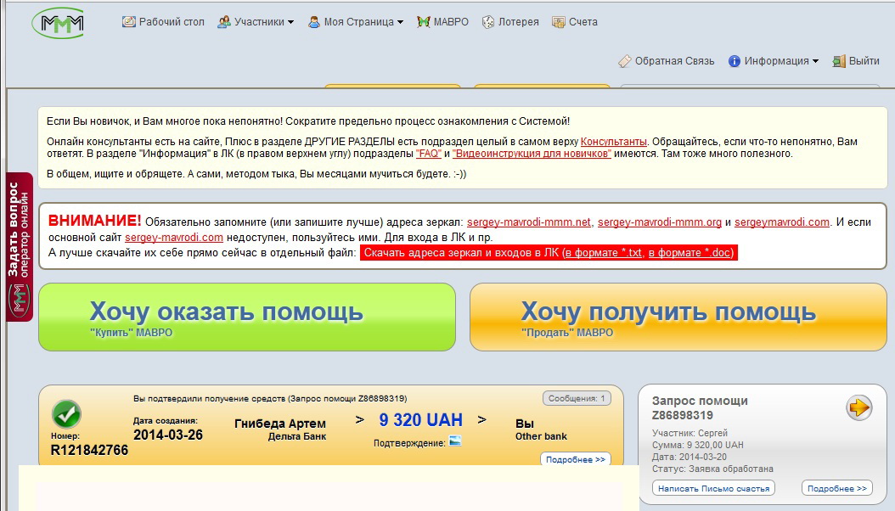Click the blue Информация info icon
Viewport: 895px width, 511px height.
pyautogui.click(x=734, y=61)
